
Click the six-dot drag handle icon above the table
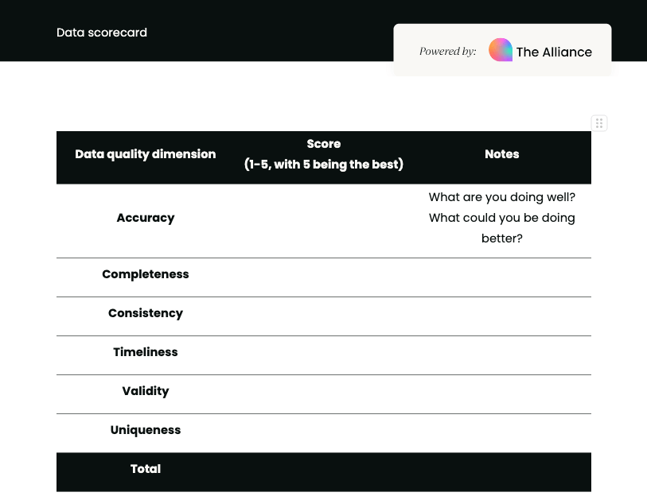(599, 123)
